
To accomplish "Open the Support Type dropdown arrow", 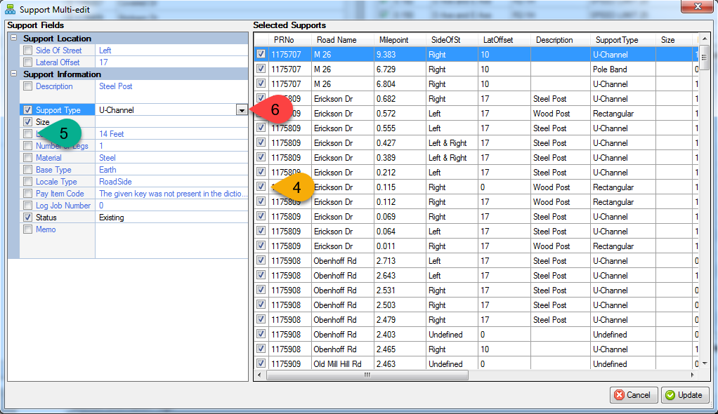I will coord(241,109).
